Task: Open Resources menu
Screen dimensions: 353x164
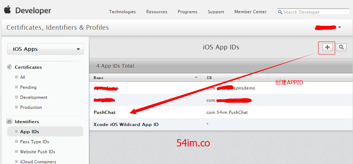Action: tap(157, 12)
